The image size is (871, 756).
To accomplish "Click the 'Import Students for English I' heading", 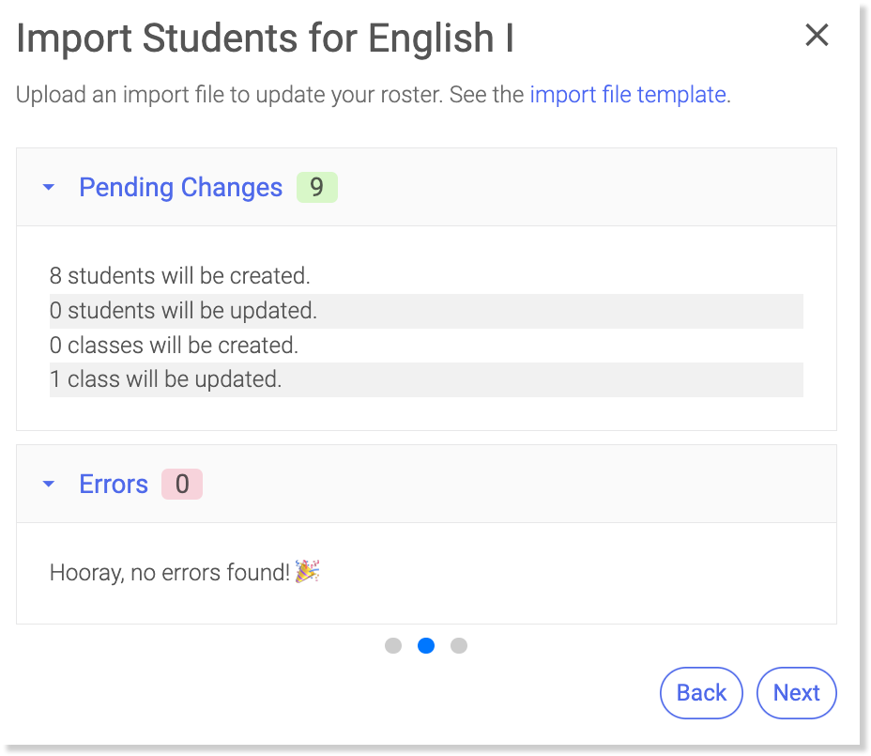I will [x=265, y=39].
